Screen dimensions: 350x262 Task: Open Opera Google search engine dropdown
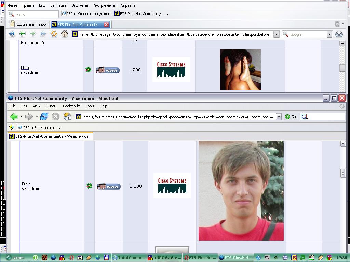point(329,34)
